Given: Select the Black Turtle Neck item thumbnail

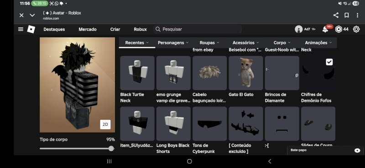Looking at the screenshot, I should pyautogui.click(x=137, y=73).
